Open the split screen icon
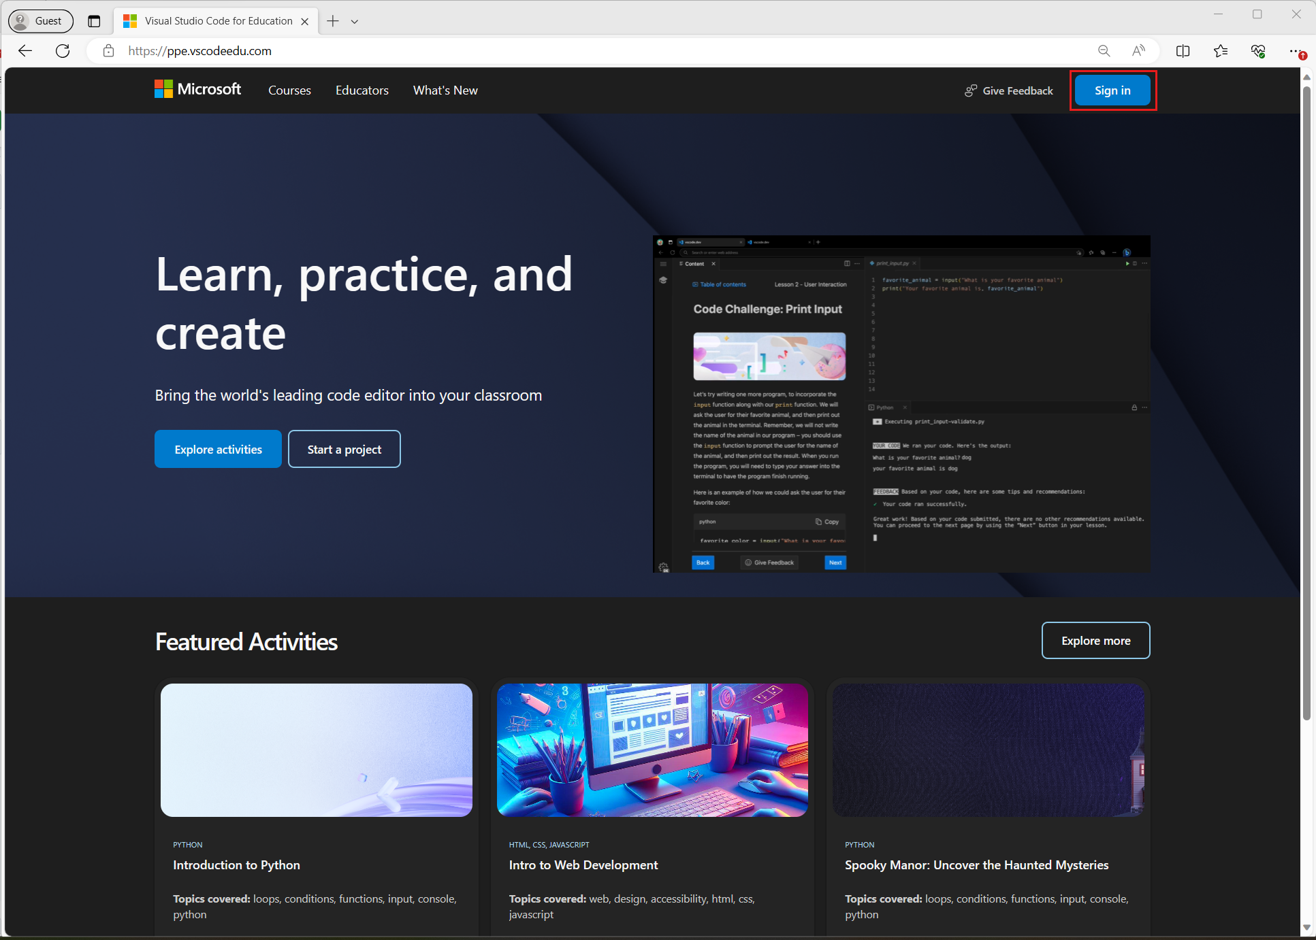The width and height of the screenshot is (1316, 940). [x=1183, y=50]
